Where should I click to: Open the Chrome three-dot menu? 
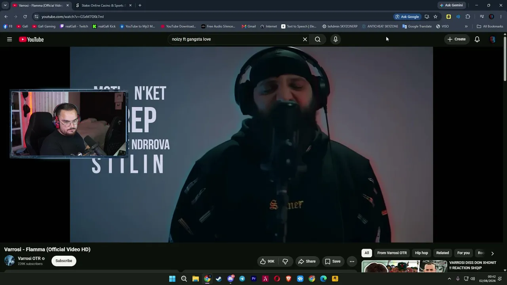(x=501, y=17)
